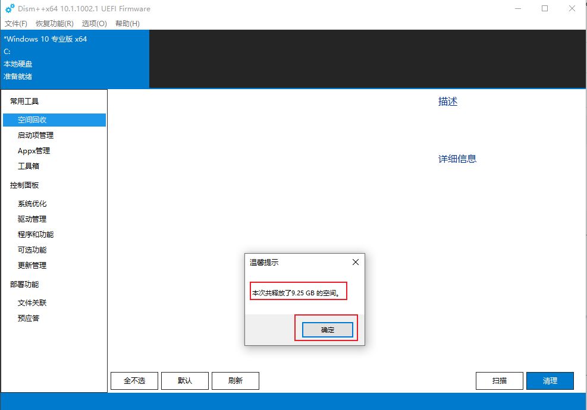
Task: Click the 扫描 button
Action: coord(500,381)
